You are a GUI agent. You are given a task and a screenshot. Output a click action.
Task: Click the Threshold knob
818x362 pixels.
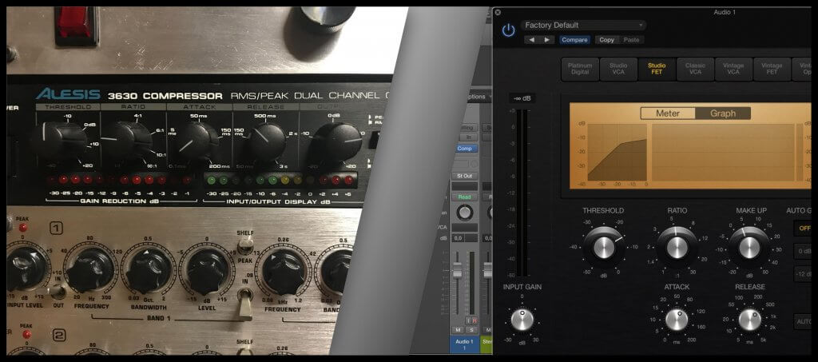[604, 247]
